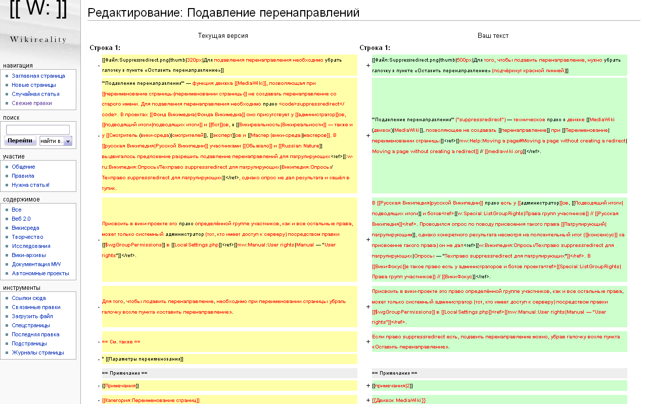The image size is (647, 404).
Task: Open Случайная статья
Action: click(x=36, y=94)
